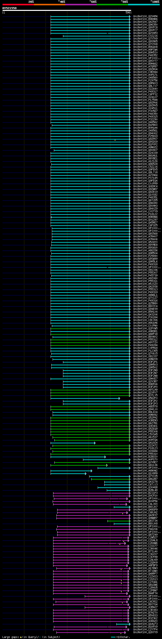The image size is (162, 639).
Task: Select the UniRef100_A7QPB7 label
Action: pyautogui.click(x=145, y=67)
